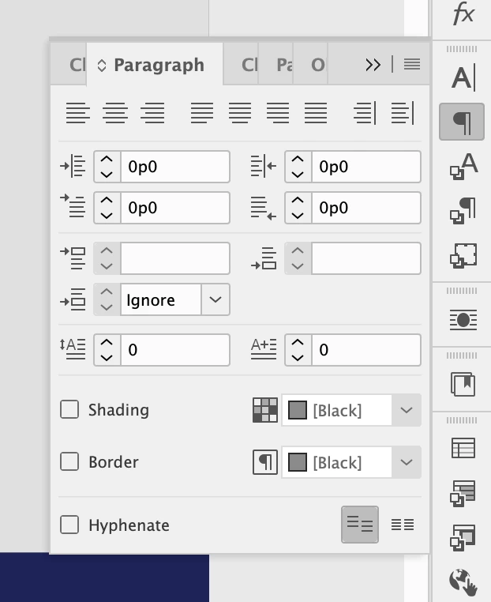491x602 pixels.
Task: Click Align towards spine icon
Action: click(365, 113)
